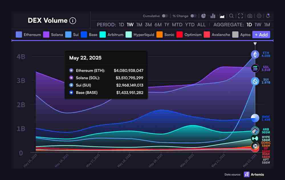The height and width of the screenshot is (180, 285).
Task: Click the Ethereum logo marker on chart
Action: click(x=255, y=54)
